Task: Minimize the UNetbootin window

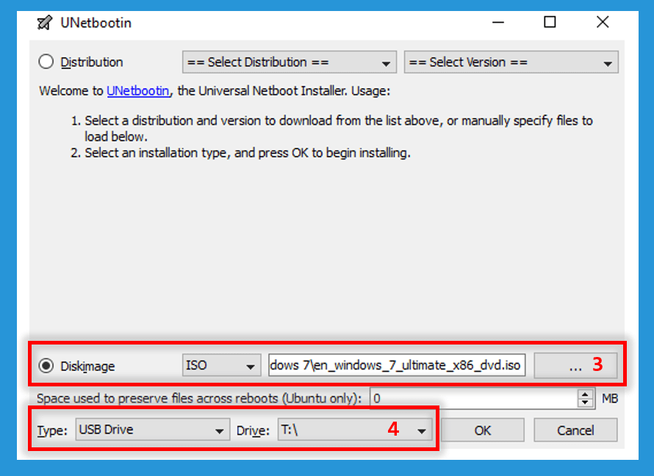Action: pyautogui.click(x=498, y=22)
